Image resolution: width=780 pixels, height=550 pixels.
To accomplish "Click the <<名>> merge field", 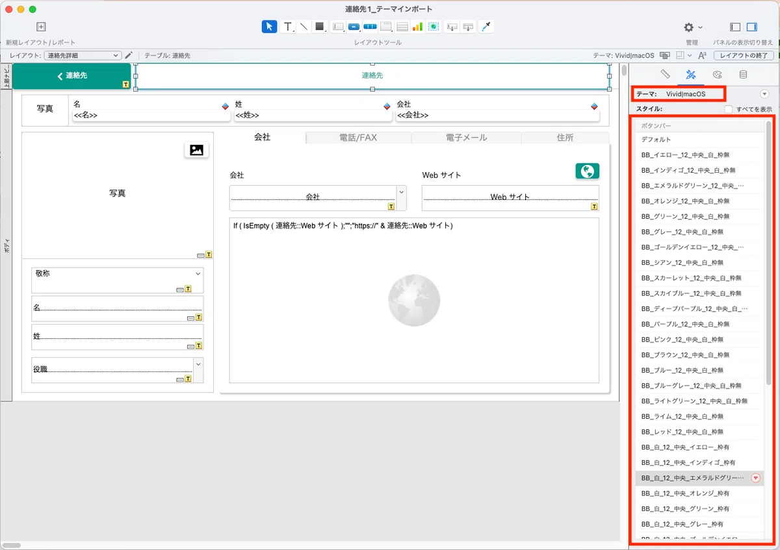I will (x=151, y=115).
